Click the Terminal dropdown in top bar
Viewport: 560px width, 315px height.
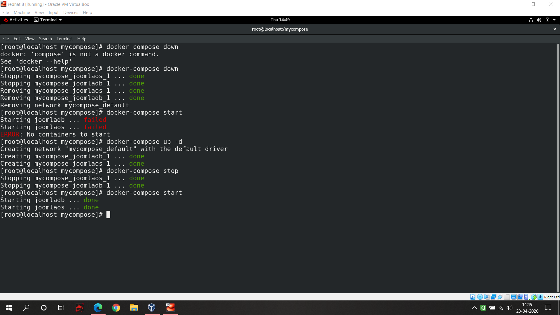(x=48, y=20)
